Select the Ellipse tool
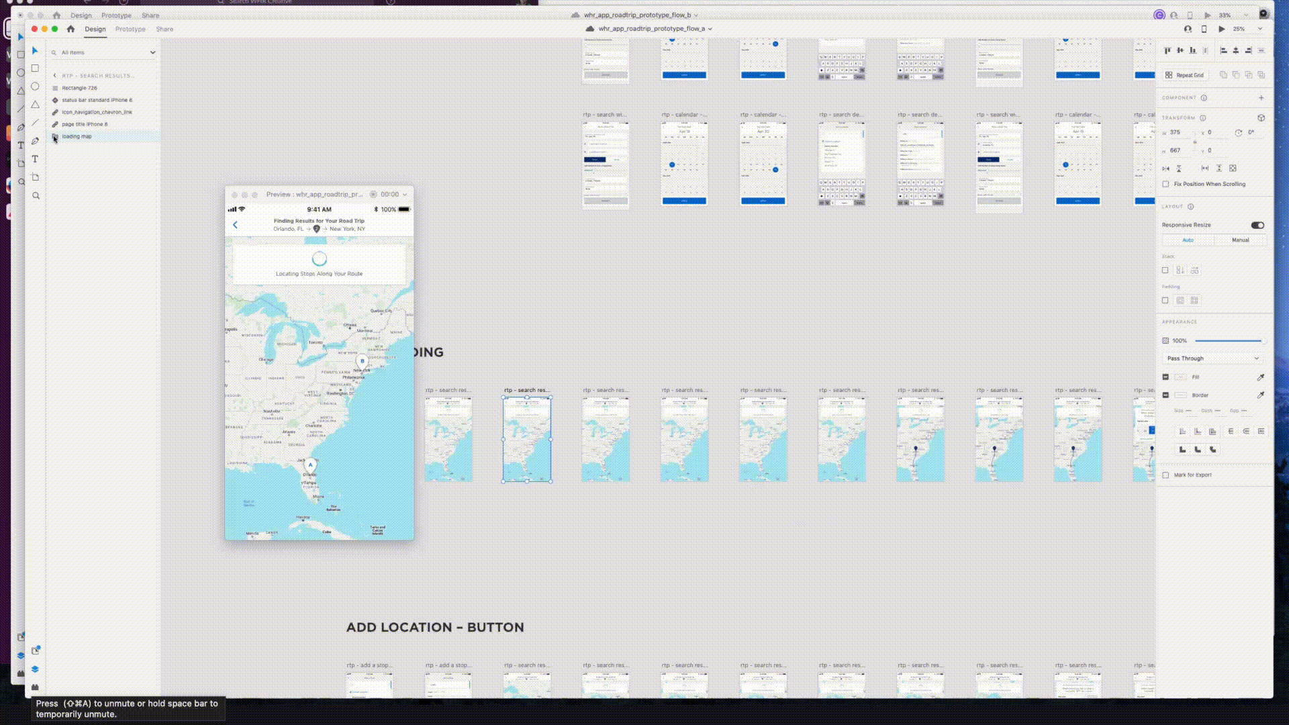This screenshot has width=1289, height=725. pyautogui.click(x=35, y=87)
